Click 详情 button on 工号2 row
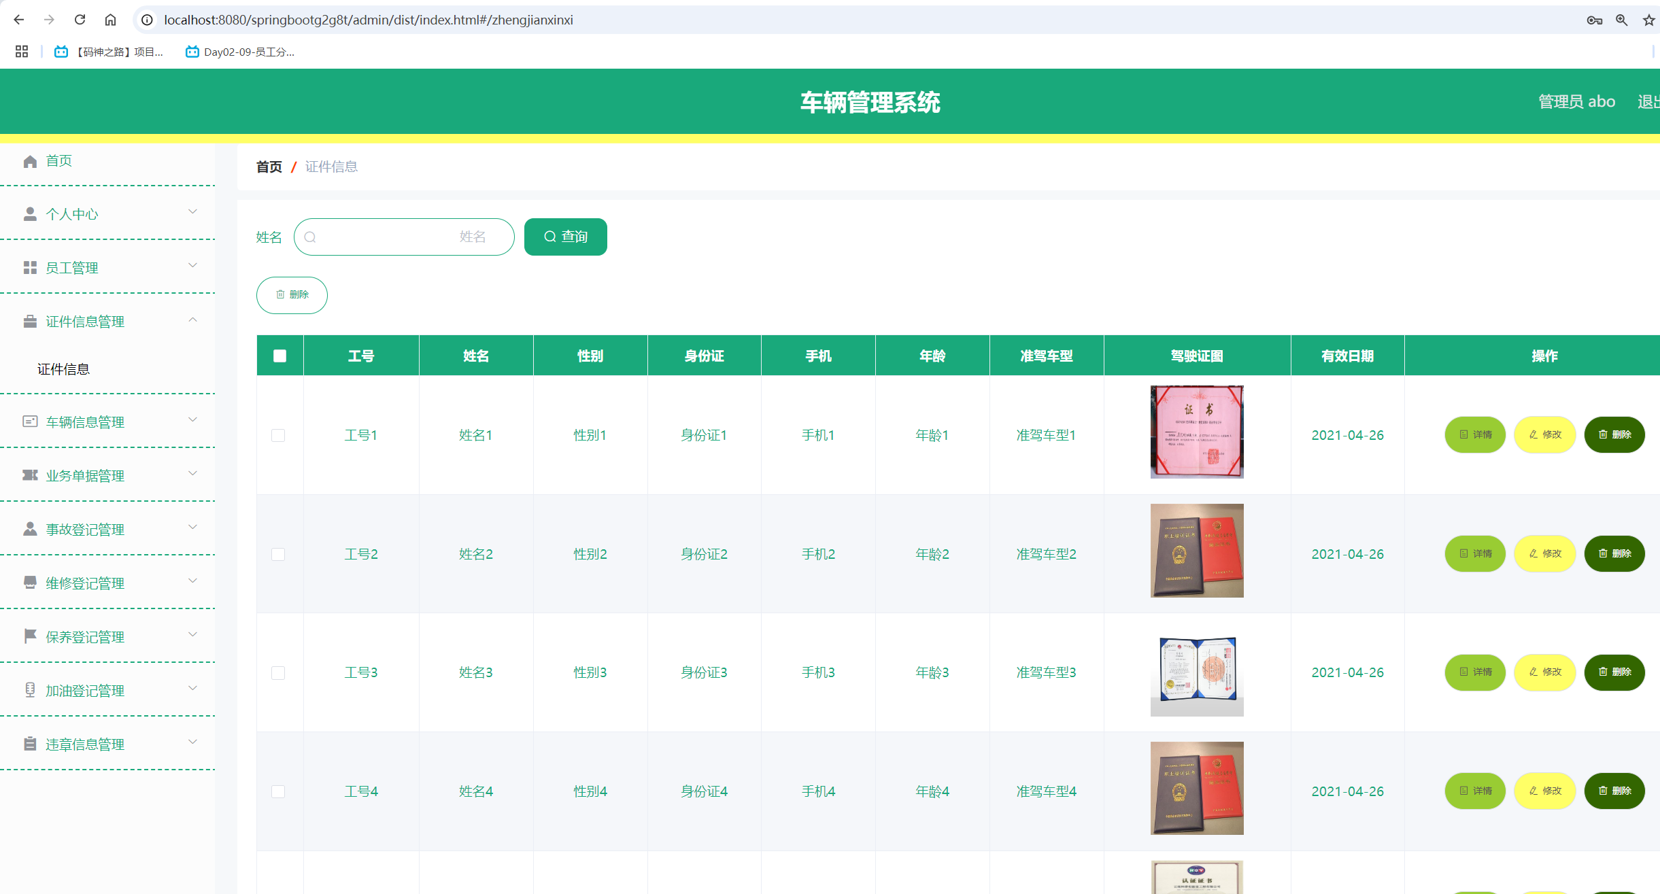Image resolution: width=1660 pixels, height=894 pixels. (1474, 553)
